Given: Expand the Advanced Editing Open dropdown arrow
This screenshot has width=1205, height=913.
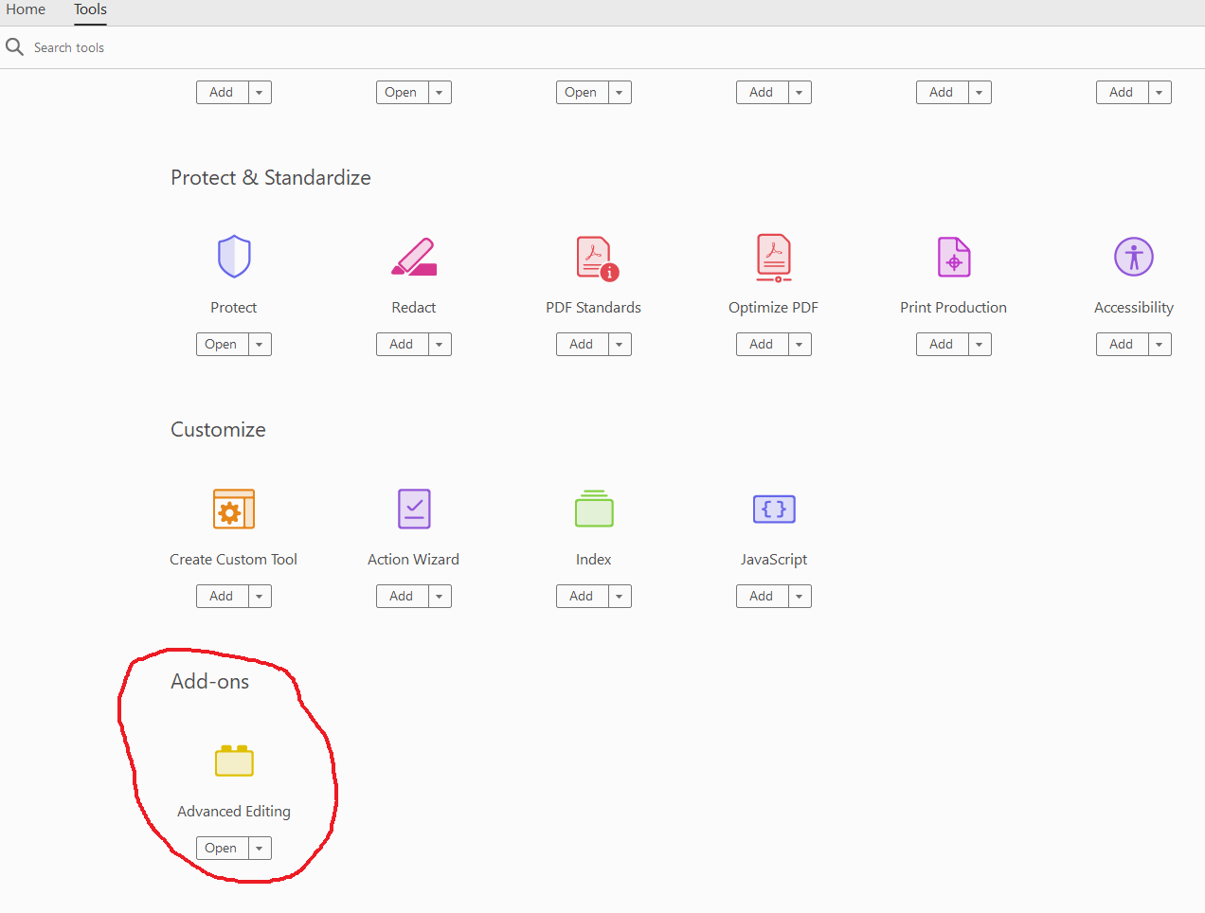Looking at the screenshot, I should click(259, 848).
